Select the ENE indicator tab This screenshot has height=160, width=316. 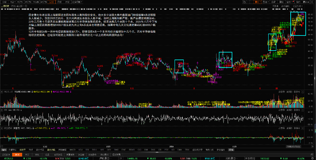point(123,150)
